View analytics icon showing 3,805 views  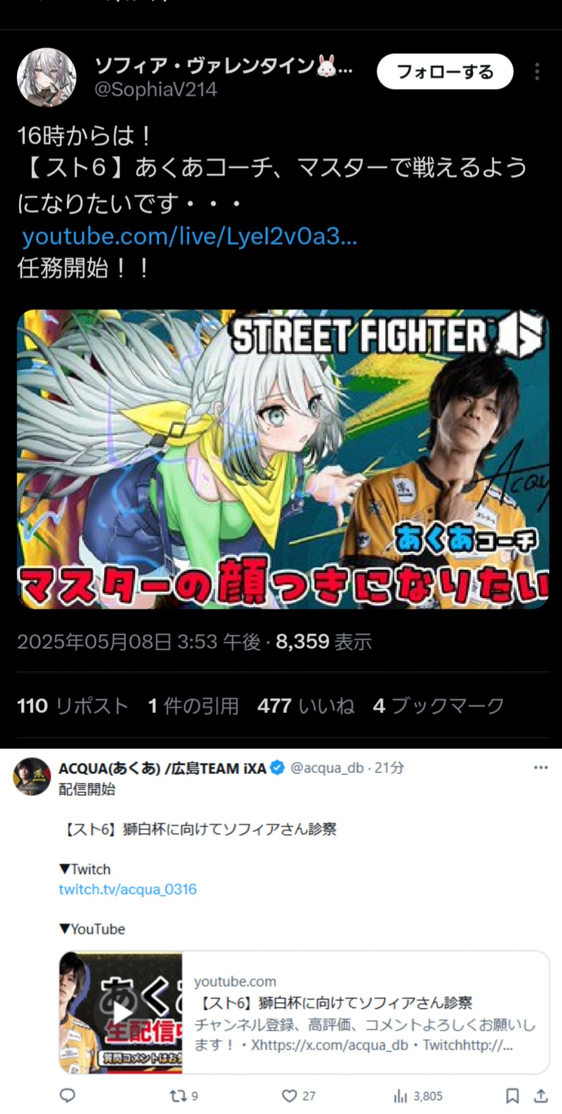pos(400,1096)
